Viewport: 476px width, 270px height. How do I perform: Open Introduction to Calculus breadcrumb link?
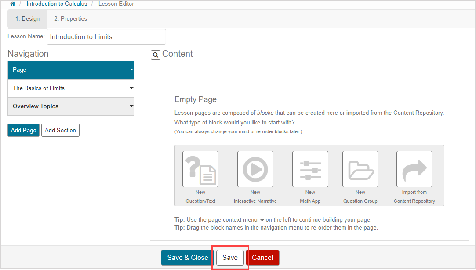pos(57,4)
